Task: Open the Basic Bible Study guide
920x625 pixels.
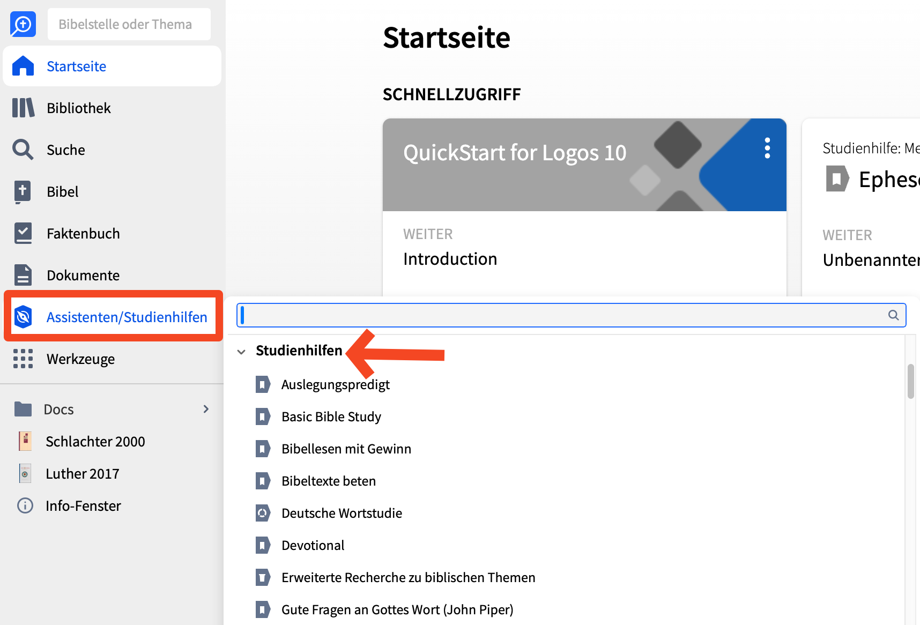Action: point(331,417)
